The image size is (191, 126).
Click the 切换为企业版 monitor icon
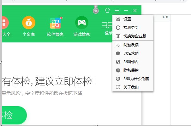click(118, 36)
